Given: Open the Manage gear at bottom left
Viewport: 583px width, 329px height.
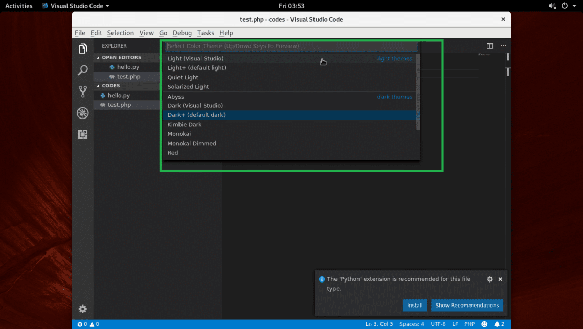Looking at the screenshot, I should pyautogui.click(x=82, y=309).
